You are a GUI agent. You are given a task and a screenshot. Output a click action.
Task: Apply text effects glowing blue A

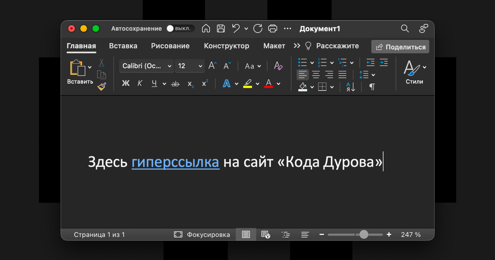point(226,84)
